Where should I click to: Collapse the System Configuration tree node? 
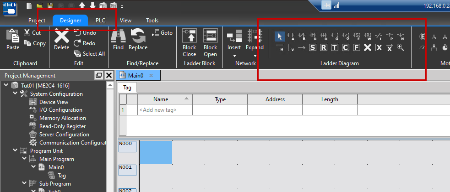click(x=14, y=93)
